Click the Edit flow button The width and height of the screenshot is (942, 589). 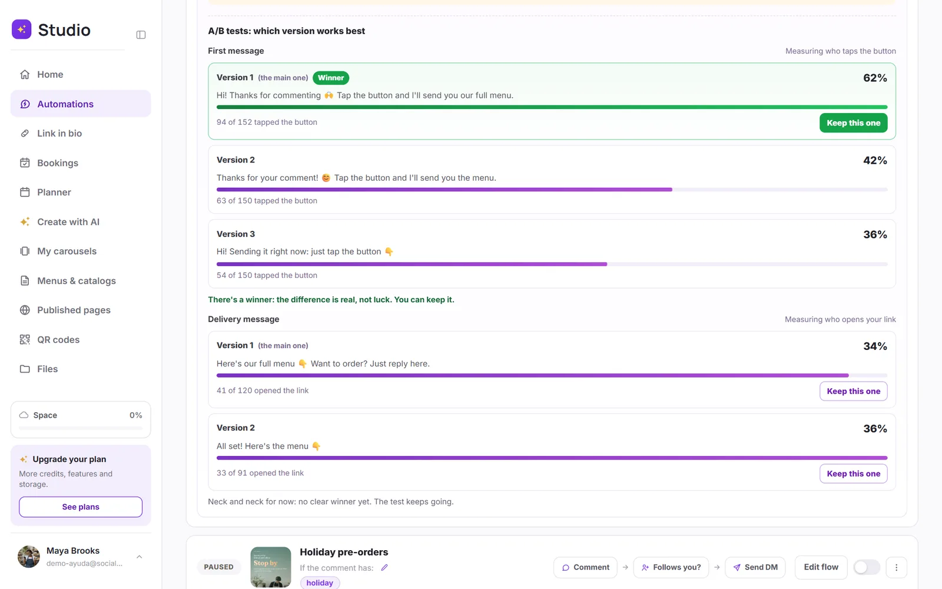(821, 567)
